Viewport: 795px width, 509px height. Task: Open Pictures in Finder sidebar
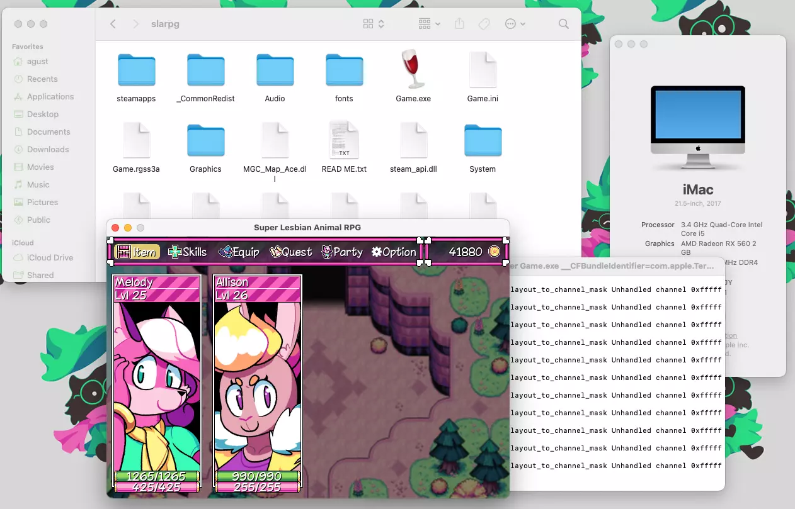[42, 203]
